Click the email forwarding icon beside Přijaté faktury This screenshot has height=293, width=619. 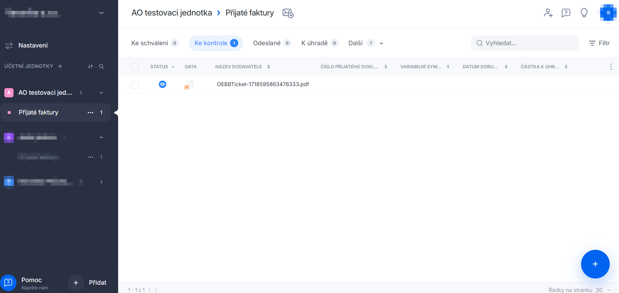[288, 13]
